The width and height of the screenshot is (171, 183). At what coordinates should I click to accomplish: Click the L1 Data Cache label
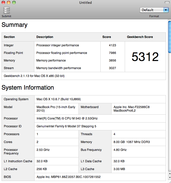tap(91, 161)
